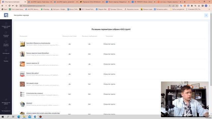Click the collected 4263 groups heading
The height and width of the screenshot is (119, 212).
point(111,29)
